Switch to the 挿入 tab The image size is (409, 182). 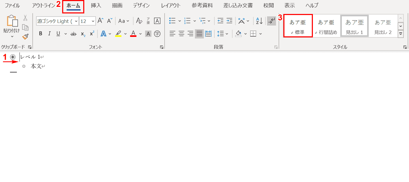coord(96,6)
